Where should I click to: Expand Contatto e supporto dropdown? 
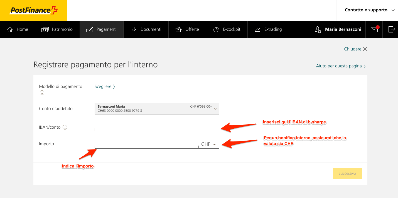click(x=370, y=10)
